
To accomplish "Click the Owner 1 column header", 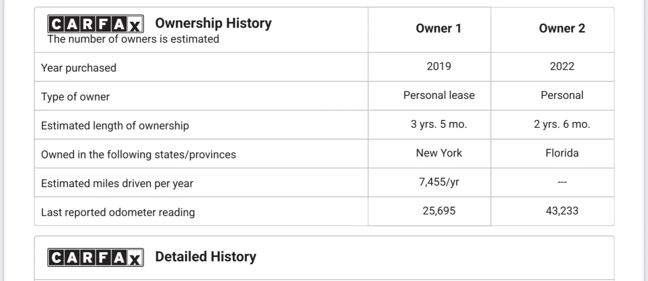I will (x=439, y=29).
